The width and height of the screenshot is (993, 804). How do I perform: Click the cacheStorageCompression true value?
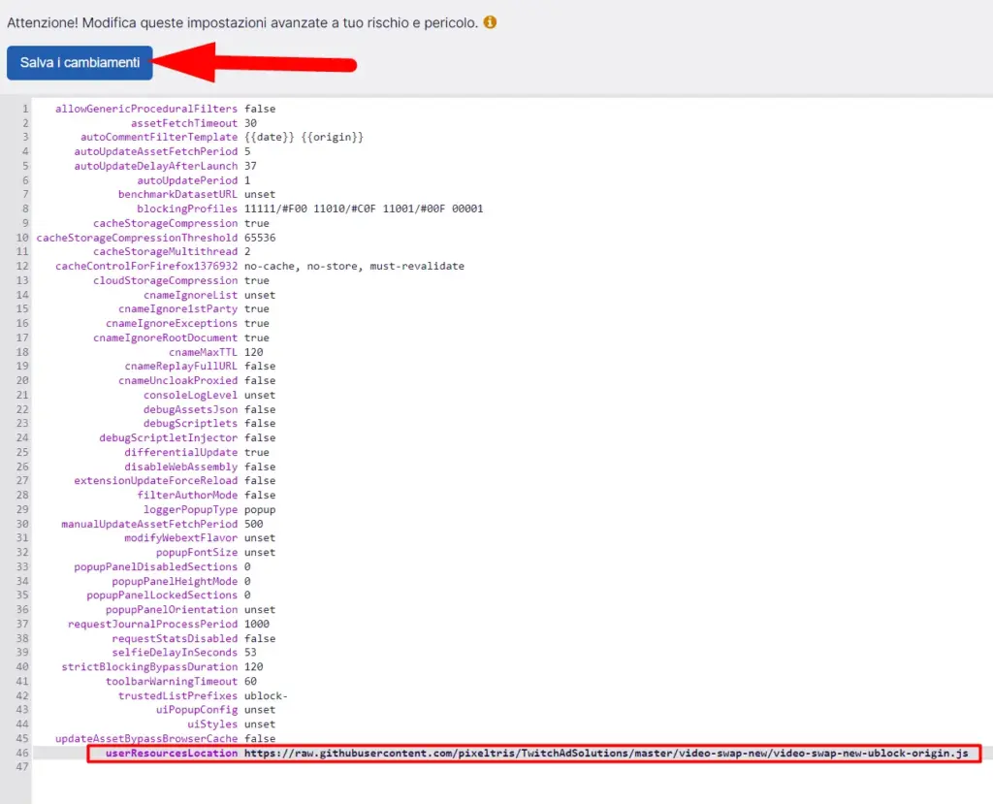click(257, 223)
